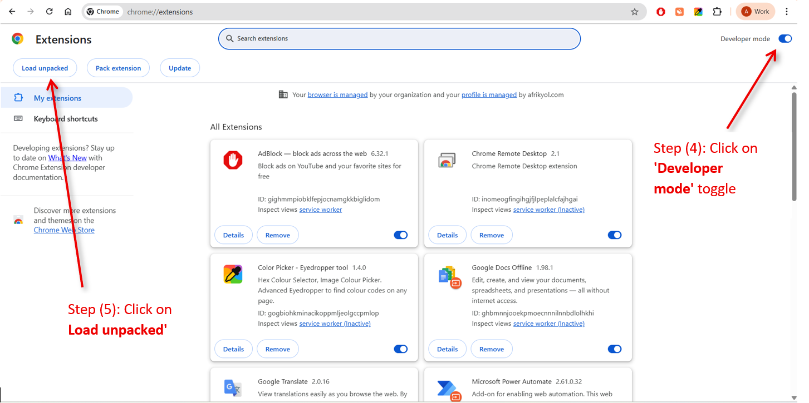Toggle the Chrome Remote Desktop extension

tap(615, 235)
